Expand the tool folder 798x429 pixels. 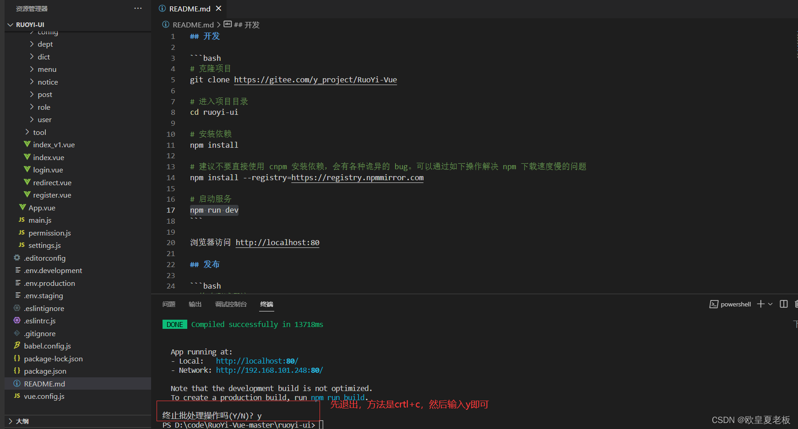pyautogui.click(x=27, y=132)
